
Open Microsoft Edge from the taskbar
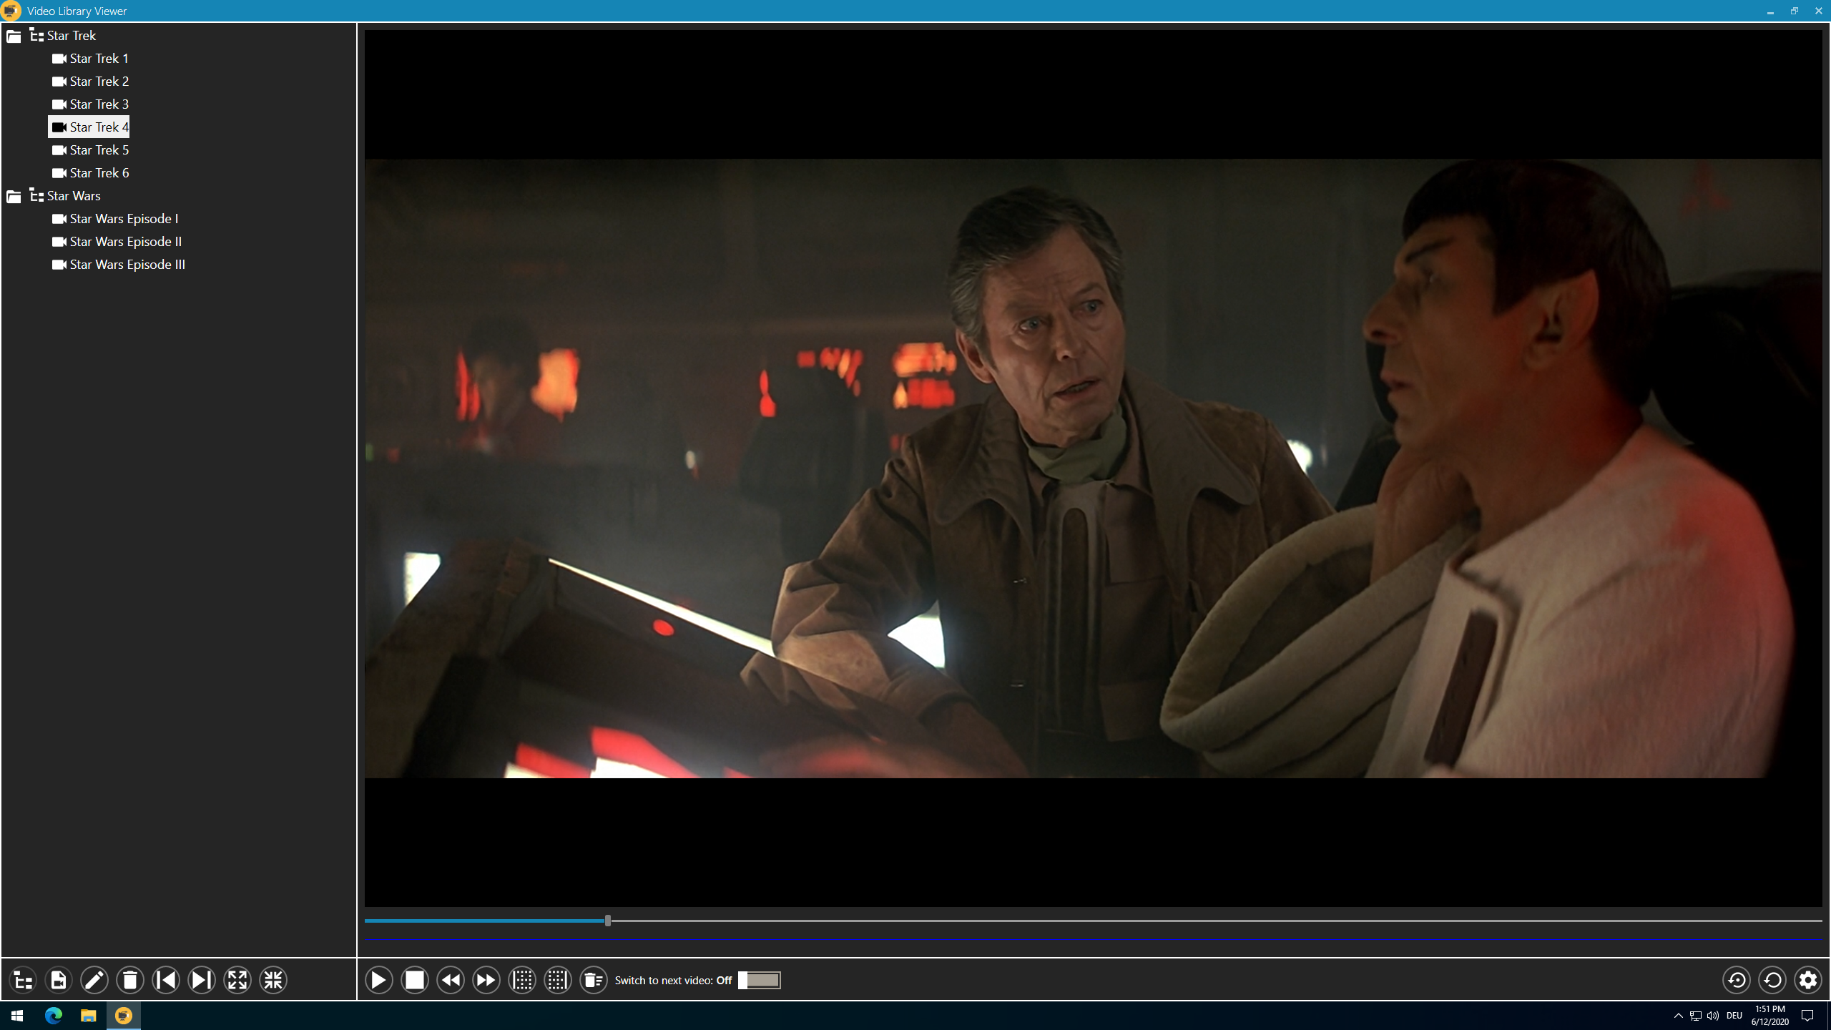point(54,1016)
